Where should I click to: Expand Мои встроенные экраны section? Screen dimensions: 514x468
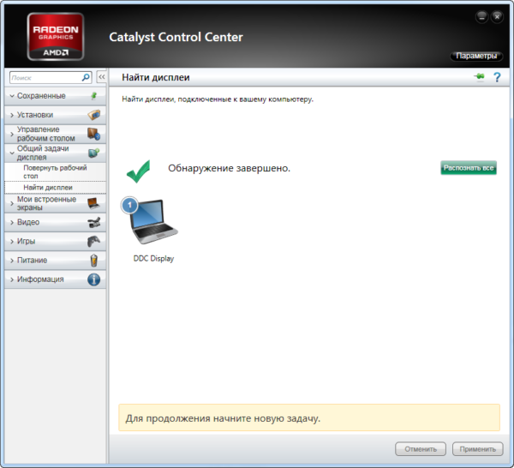point(12,203)
